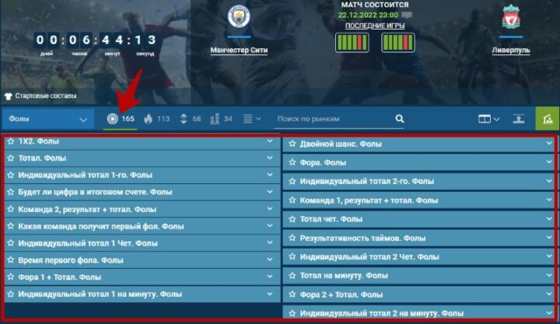Screen dimensions: 560x324
Task: Expand the 'Время первого фола. Фолы' row chevron
Action: (x=270, y=260)
